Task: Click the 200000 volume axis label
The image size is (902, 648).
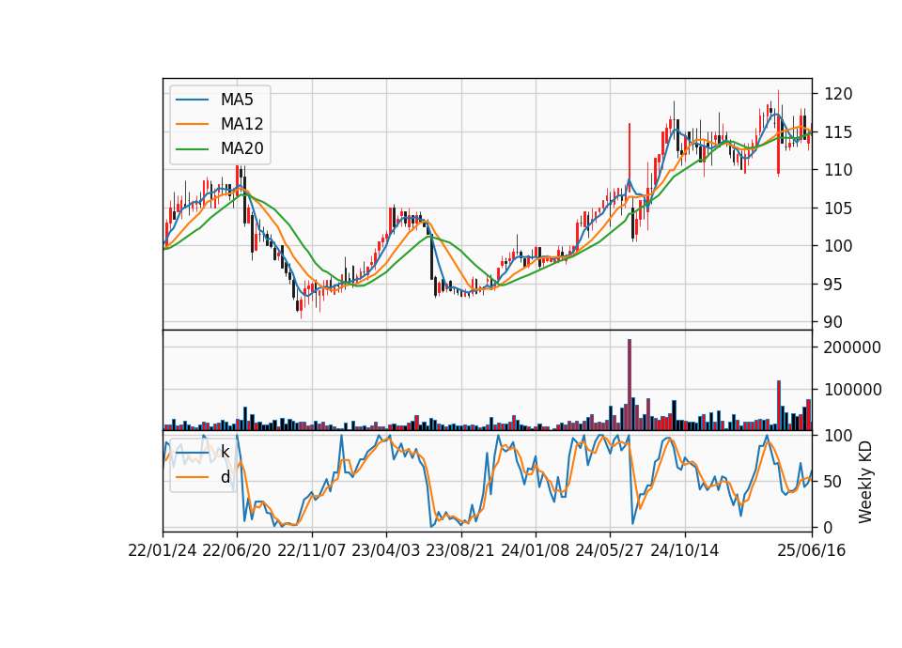Action: point(852,347)
